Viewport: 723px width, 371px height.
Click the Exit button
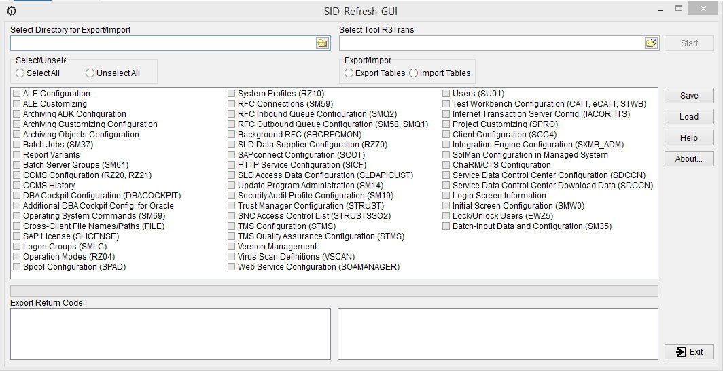click(689, 352)
